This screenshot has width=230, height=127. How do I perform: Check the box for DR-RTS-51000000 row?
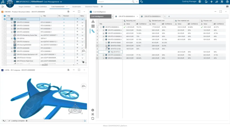click(4, 22)
